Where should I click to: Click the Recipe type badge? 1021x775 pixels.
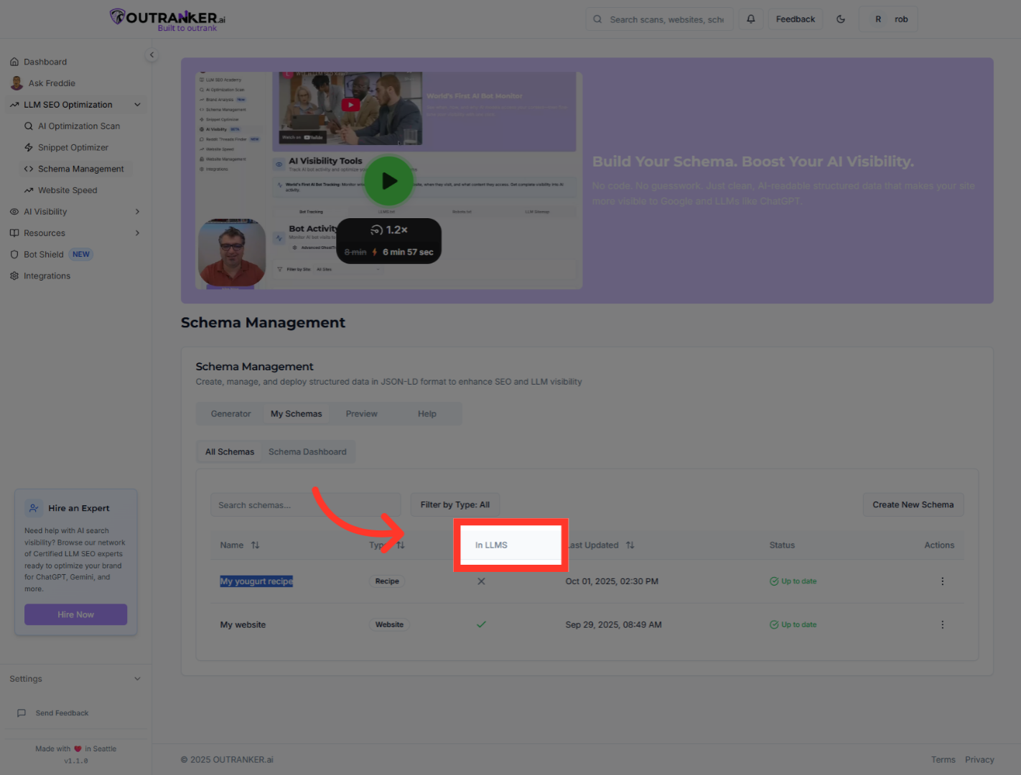point(387,581)
